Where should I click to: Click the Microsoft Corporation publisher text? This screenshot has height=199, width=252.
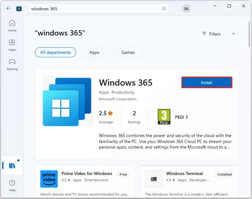click(117, 99)
